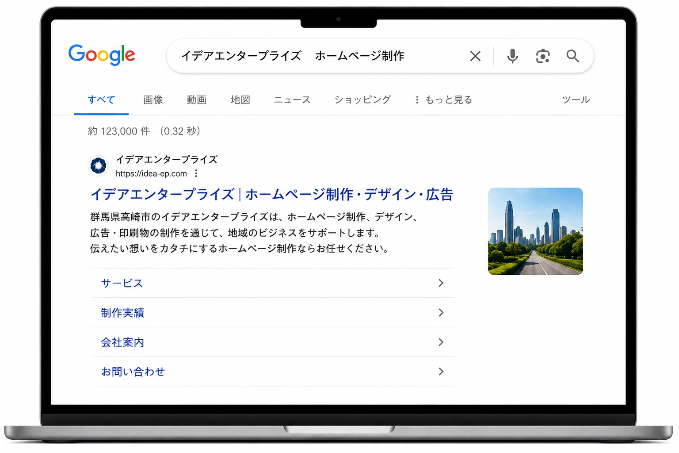Clear the search query with X icon
Viewport: 679px width, 453px height.
pyautogui.click(x=475, y=56)
